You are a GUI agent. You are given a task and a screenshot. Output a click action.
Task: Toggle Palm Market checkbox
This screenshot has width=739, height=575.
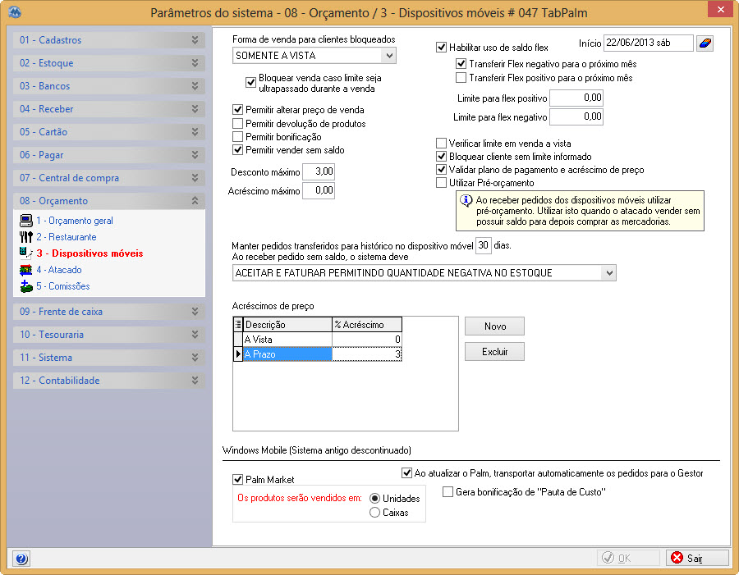coord(237,479)
